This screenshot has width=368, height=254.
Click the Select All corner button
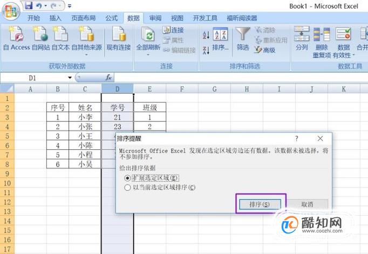7,89
